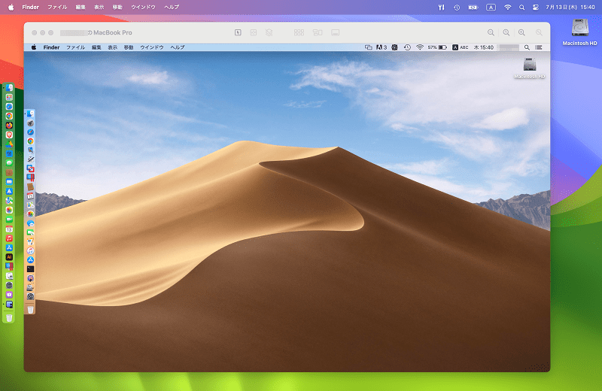Open remote Mac's ウインドウ menu

pyautogui.click(x=152, y=47)
